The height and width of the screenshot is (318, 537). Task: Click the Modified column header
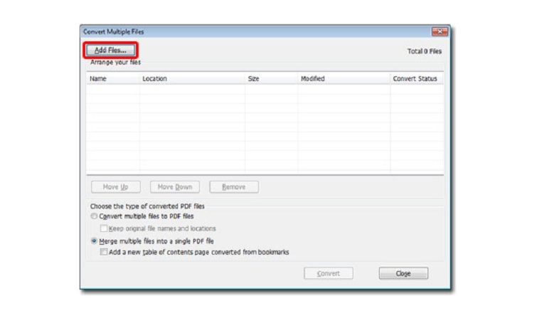(x=312, y=79)
